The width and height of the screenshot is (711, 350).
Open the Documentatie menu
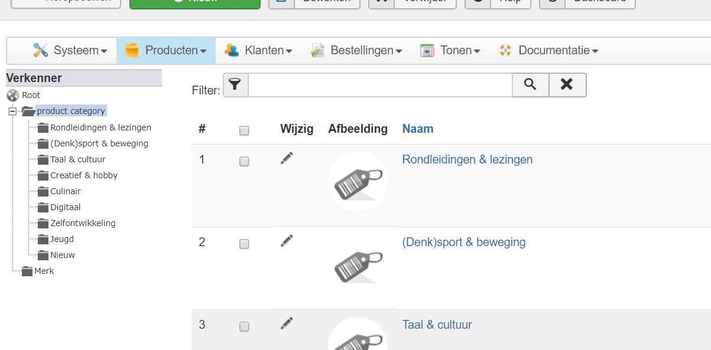click(x=548, y=51)
